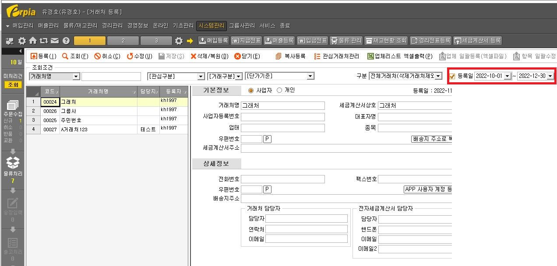Click the 배송지 주소로 복사 button

431,139
